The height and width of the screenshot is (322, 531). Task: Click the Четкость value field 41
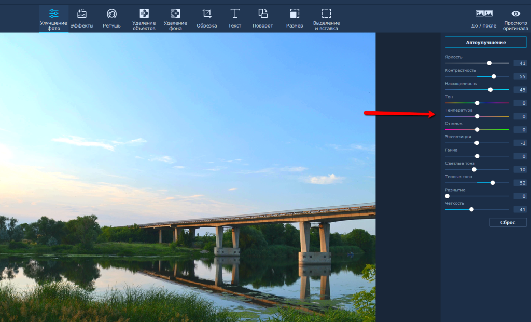click(x=520, y=209)
